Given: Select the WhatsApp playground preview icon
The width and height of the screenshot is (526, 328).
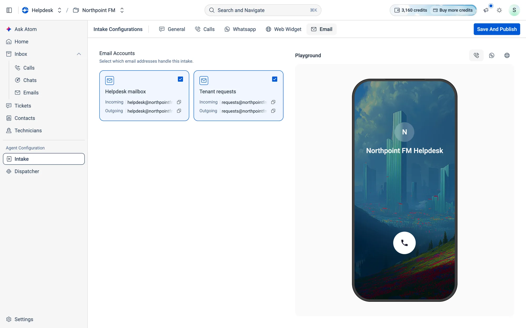Looking at the screenshot, I should click(x=492, y=55).
